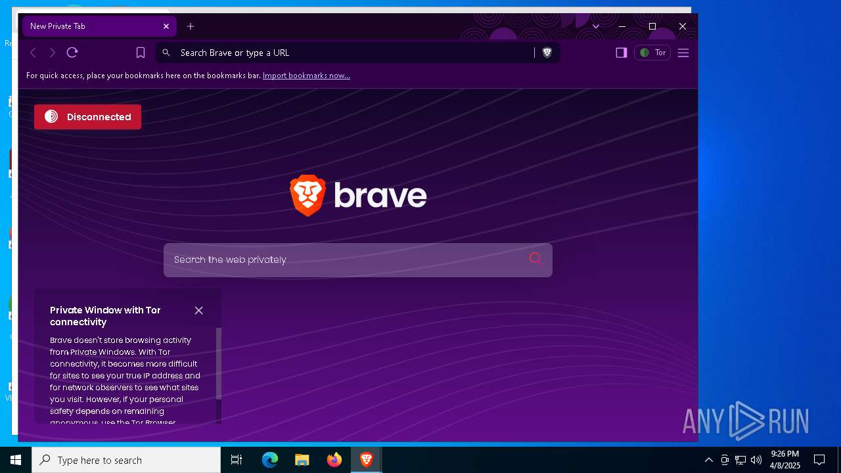The height and width of the screenshot is (473, 841).
Task: Click the browser back arrow
Action: point(33,53)
